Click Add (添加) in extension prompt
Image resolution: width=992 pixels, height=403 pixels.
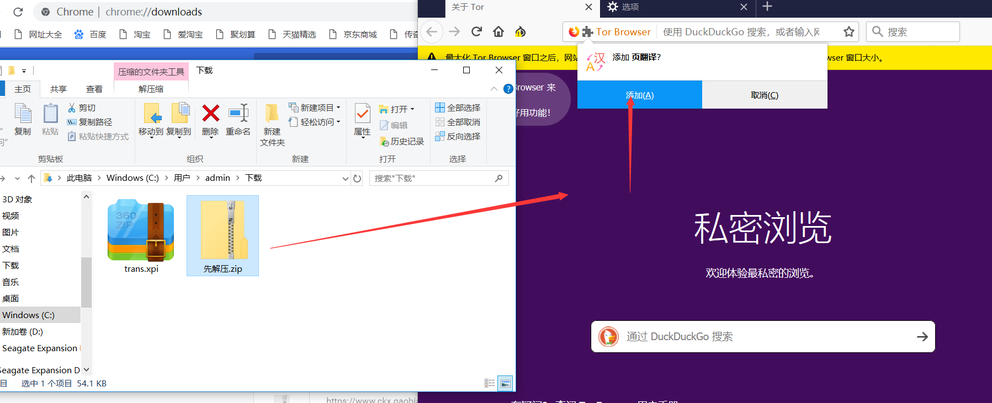pos(640,95)
